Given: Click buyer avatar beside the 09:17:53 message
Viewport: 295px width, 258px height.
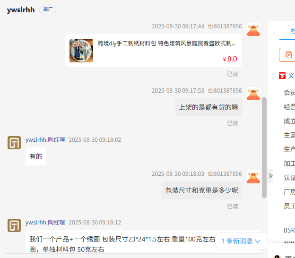Looking at the screenshot, I should point(253,94).
